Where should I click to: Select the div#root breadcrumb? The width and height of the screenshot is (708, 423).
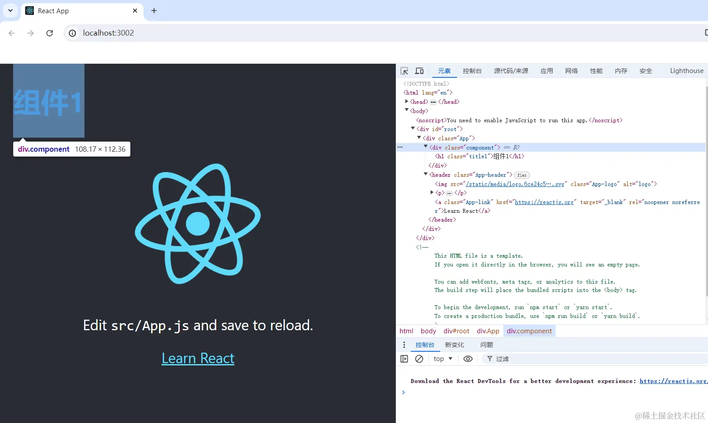[457, 331]
